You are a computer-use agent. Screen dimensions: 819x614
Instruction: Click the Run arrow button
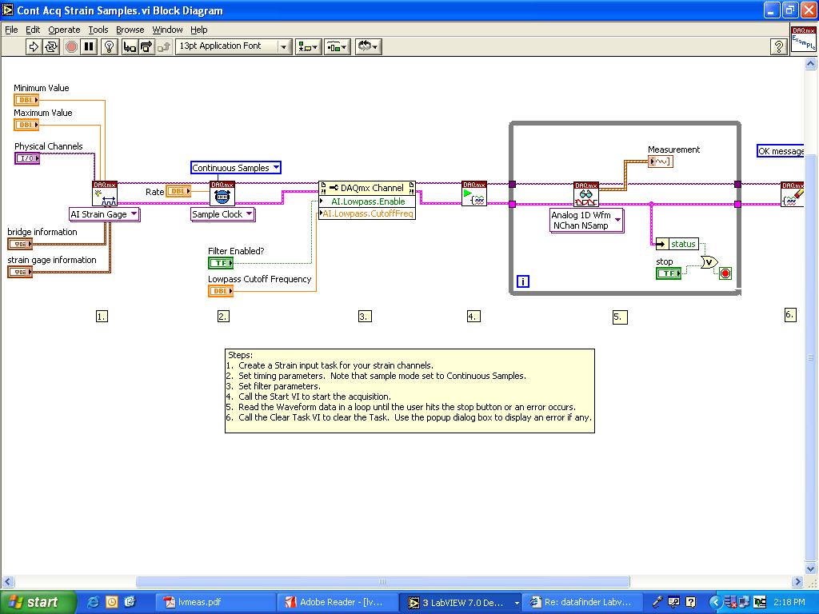(x=34, y=46)
